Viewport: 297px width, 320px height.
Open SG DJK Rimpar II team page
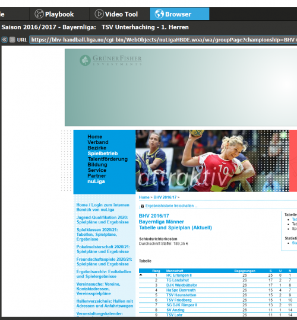coord(182,305)
